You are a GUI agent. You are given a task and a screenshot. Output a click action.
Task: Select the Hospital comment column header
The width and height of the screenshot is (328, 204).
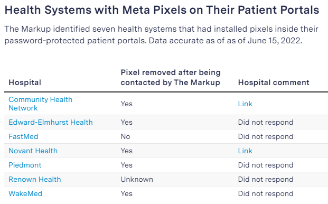point(274,82)
